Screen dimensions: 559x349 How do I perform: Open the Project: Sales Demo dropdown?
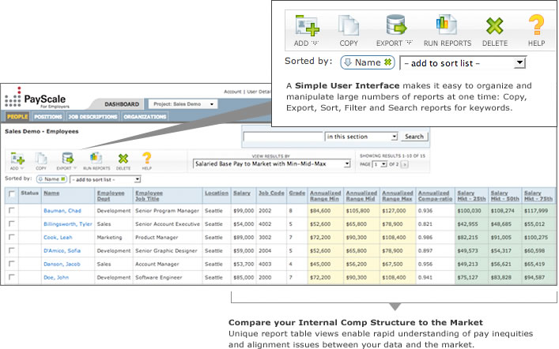point(183,104)
